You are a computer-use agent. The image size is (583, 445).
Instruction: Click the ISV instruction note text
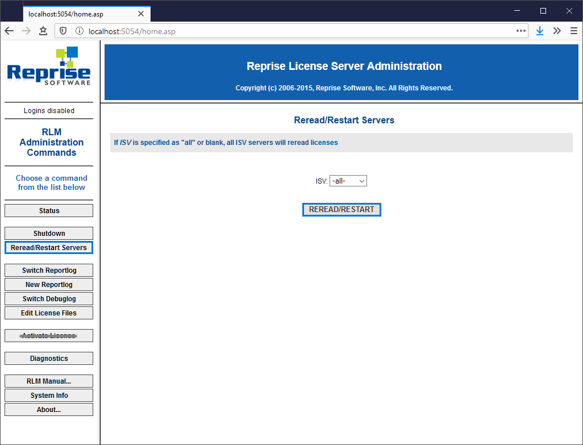pyautogui.click(x=226, y=143)
